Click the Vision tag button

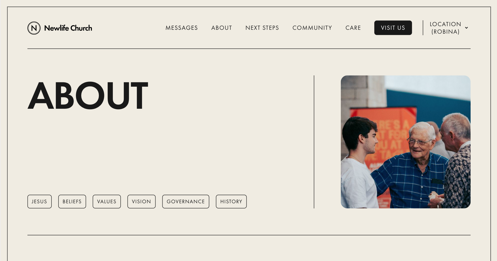141,201
